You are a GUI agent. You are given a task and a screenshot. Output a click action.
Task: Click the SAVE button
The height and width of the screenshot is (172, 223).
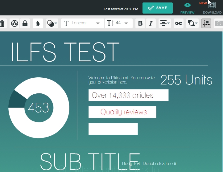pos(158,8)
